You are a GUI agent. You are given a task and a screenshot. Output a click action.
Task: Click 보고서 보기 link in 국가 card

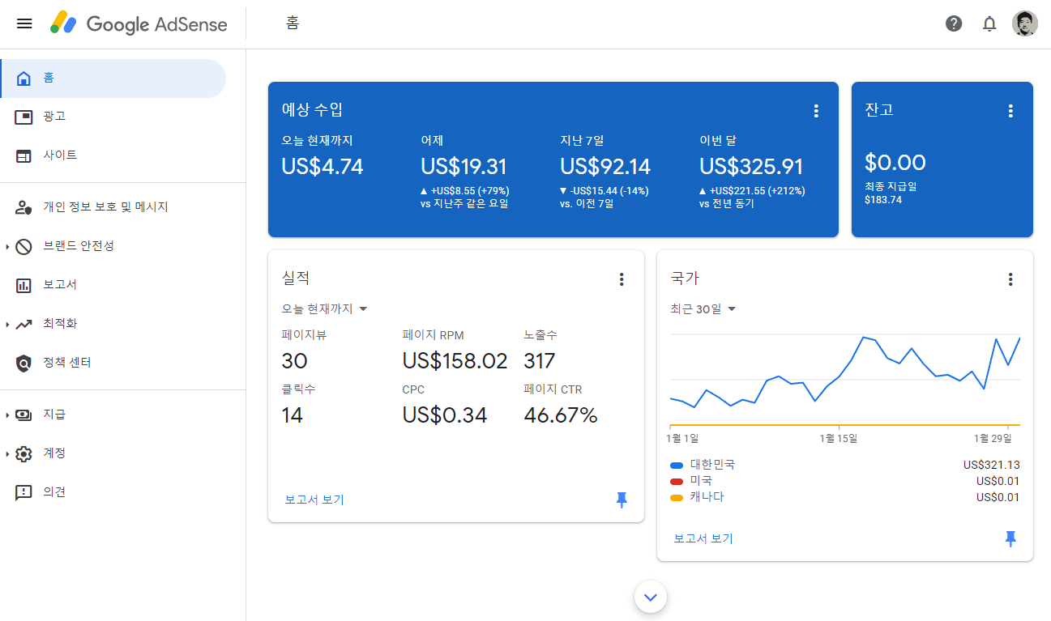(703, 538)
